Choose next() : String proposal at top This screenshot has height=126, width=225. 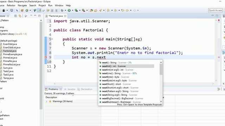point(115,63)
